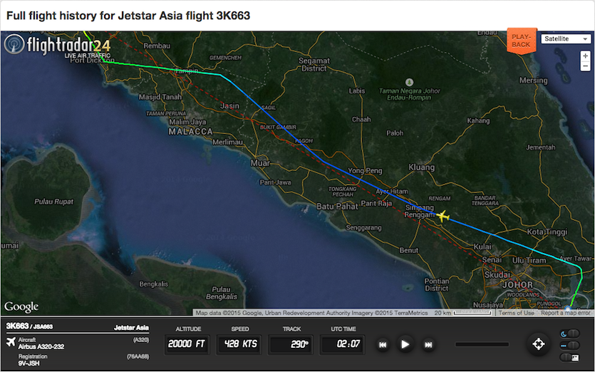Zoom the map in with plus
Screen dimensions: 595x372
click(x=585, y=56)
